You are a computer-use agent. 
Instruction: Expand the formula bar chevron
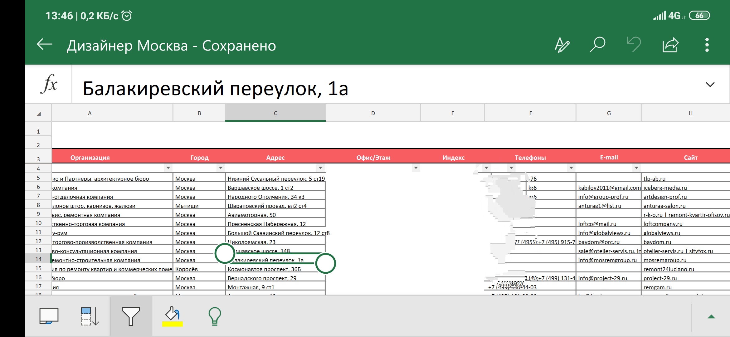click(710, 85)
